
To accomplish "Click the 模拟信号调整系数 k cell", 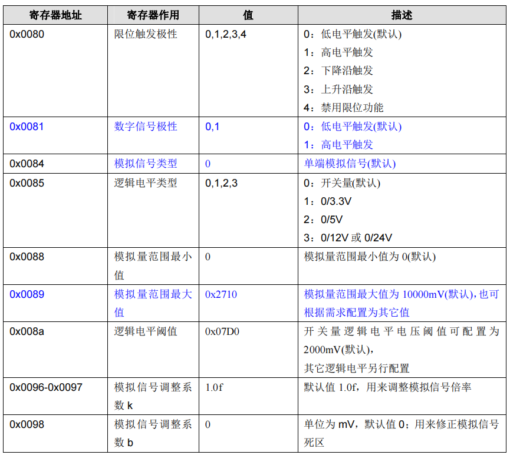I will [153, 396].
